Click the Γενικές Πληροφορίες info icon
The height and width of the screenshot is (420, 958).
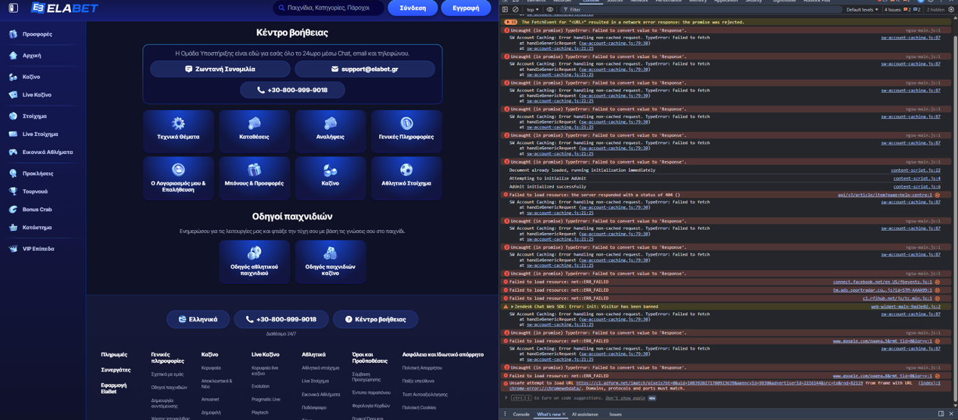tap(406, 123)
